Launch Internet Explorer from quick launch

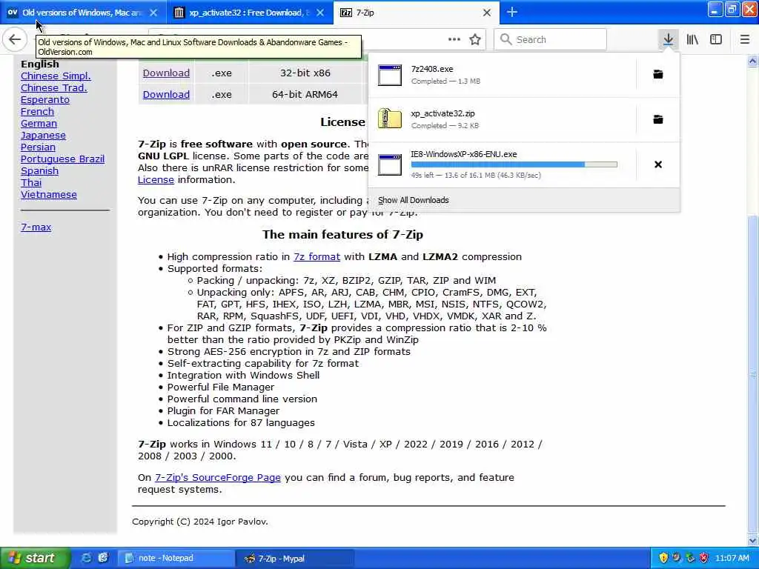coord(87,558)
